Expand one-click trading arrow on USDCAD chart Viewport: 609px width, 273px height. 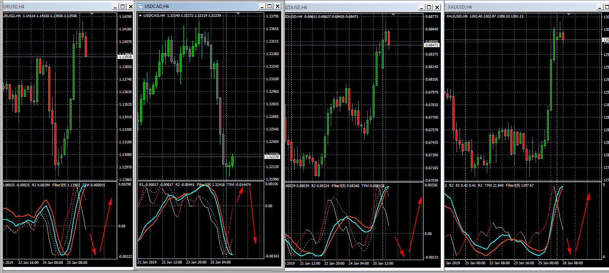pos(140,16)
